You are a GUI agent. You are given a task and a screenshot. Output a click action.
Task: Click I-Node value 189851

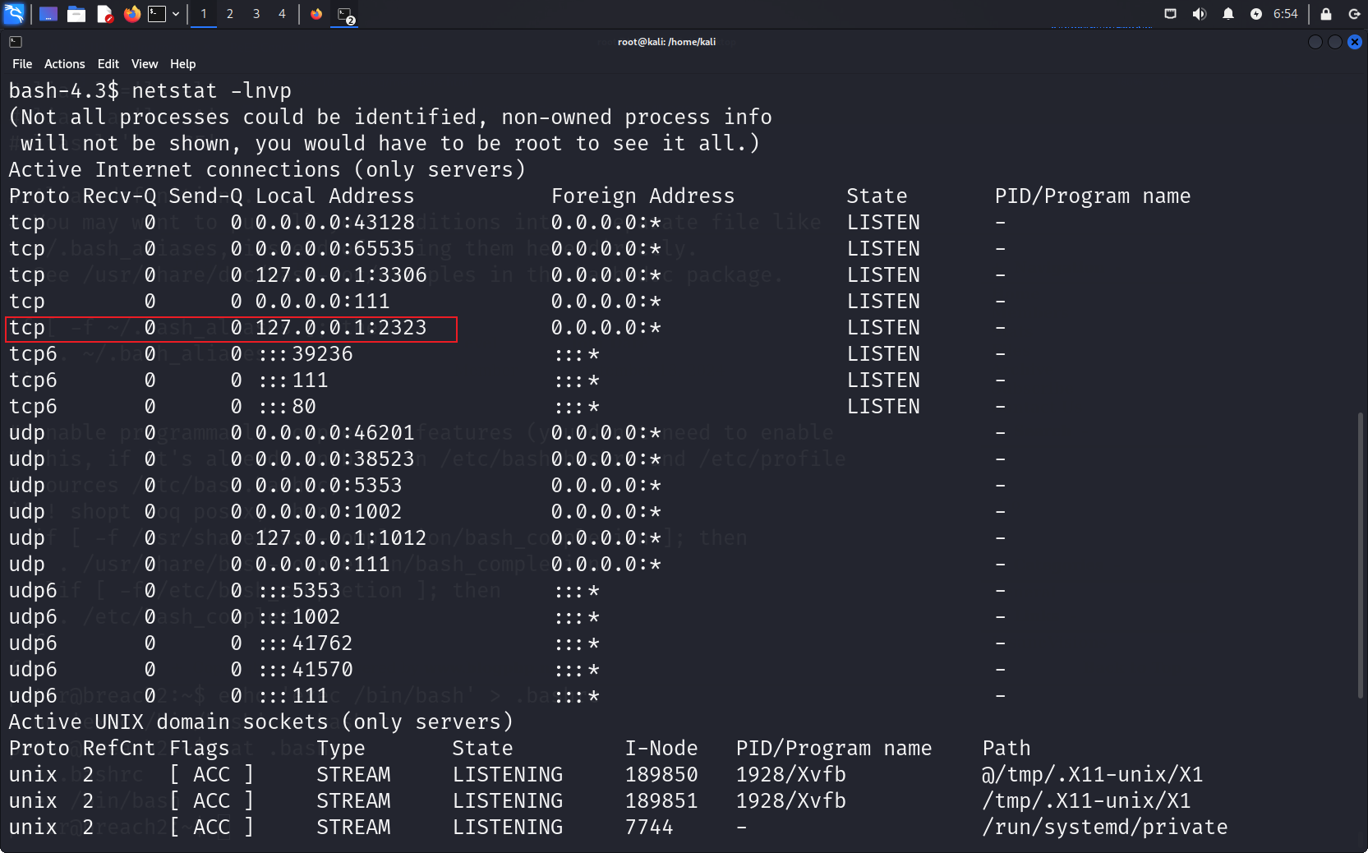(661, 801)
